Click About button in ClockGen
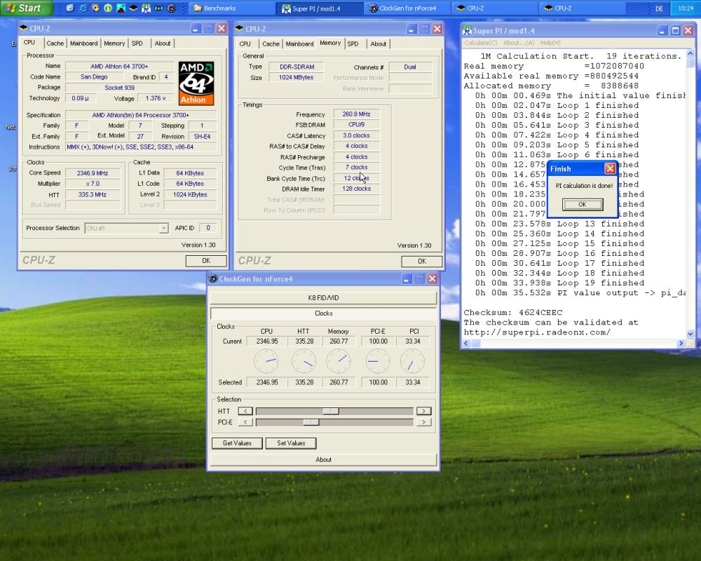 coord(323,459)
